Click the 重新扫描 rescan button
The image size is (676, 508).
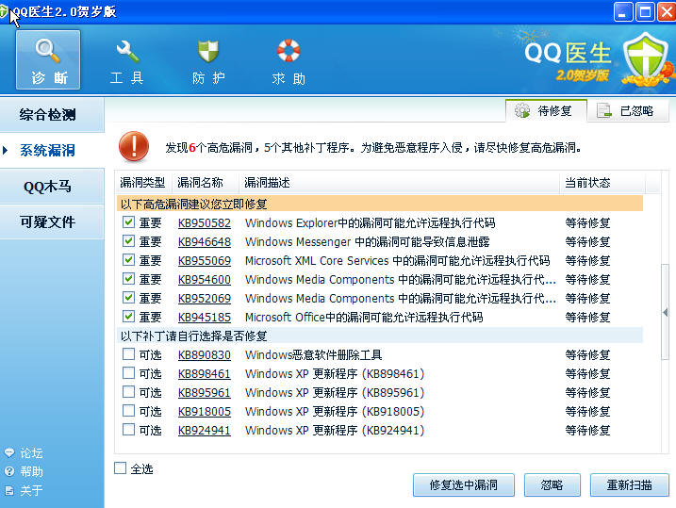click(x=630, y=485)
